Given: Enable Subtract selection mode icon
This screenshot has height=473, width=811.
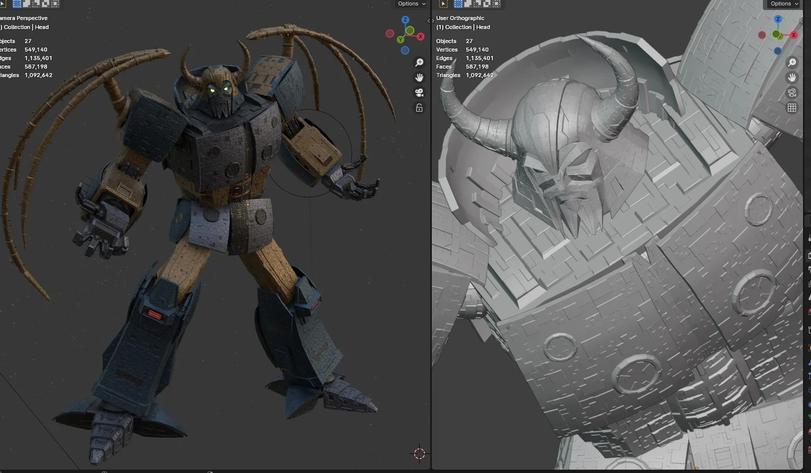Looking at the screenshot, I should [35, 4].
